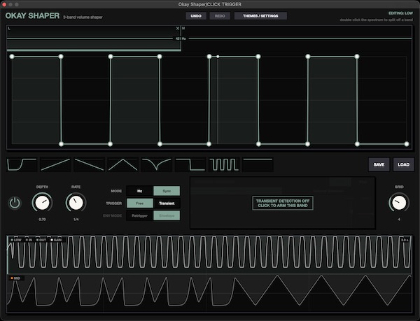Click the OKAY SHAPER logo title
The height and width of the screenshot is (321, 420).
(x=32, y=16)
